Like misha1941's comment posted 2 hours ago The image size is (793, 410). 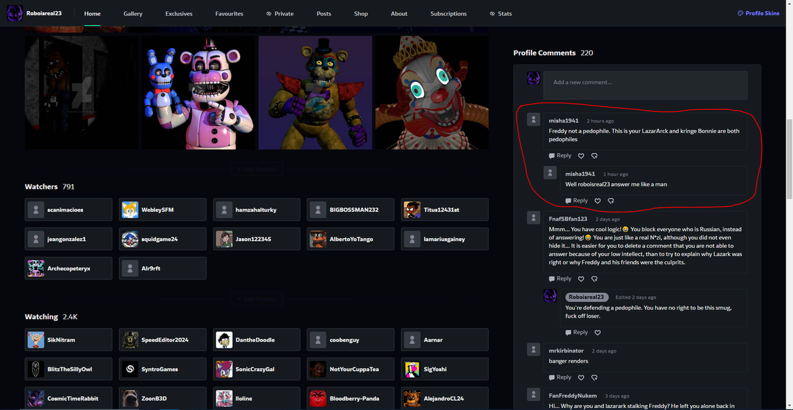point(581,156)
